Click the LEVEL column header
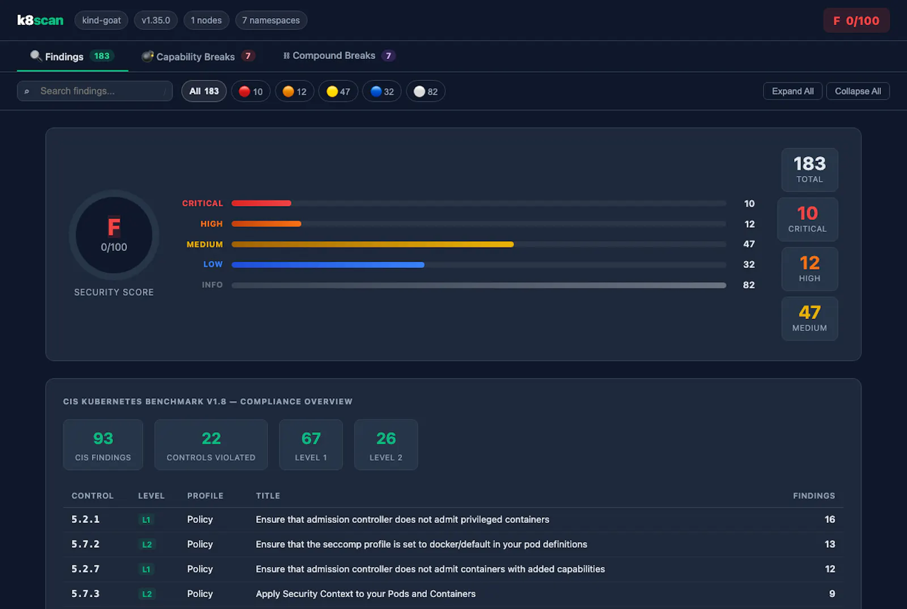This screenshot has height=609, width=907. pos(151,496)
